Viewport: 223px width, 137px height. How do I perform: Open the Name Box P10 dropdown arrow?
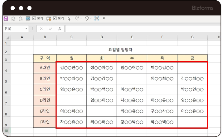tap(26, 29)
